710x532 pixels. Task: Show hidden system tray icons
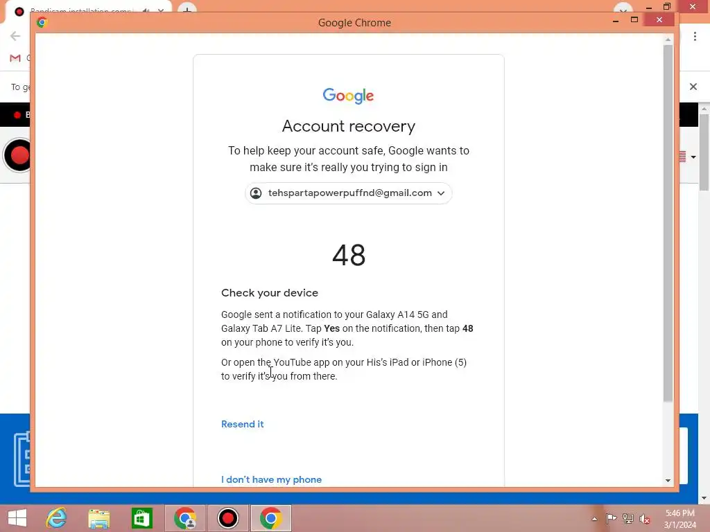pos(594,519)
